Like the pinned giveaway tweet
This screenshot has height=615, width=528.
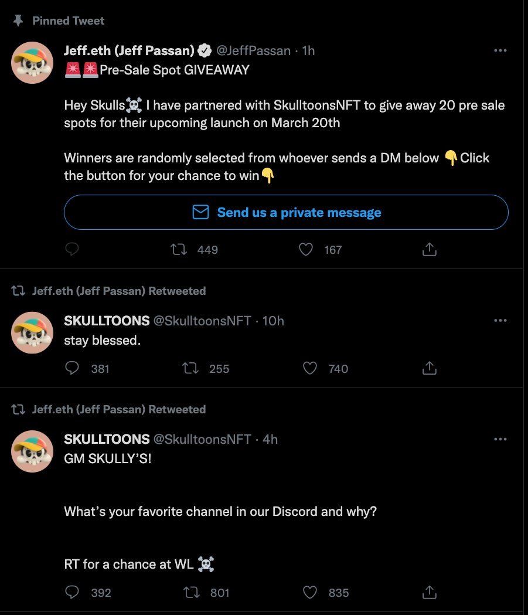coord(306,250)
